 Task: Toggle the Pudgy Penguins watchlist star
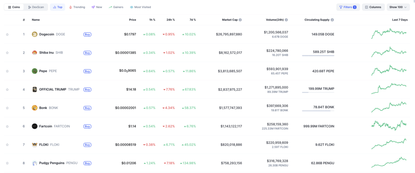coord(7,163)
